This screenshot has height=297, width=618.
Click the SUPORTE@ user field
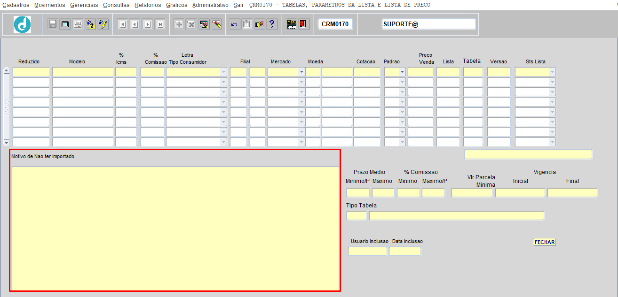click(x=429, y=24)
